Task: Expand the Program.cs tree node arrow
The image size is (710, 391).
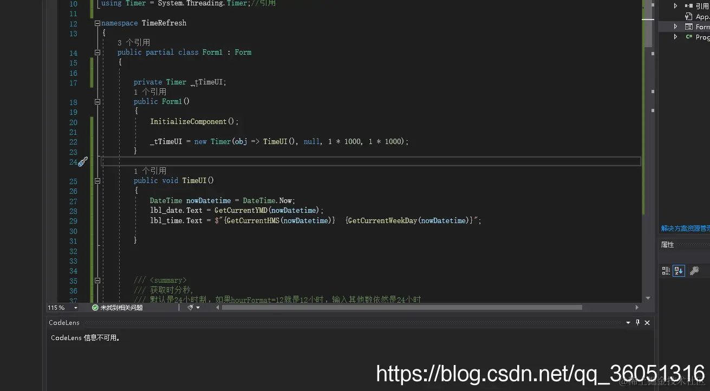Action: coord(675,37)
